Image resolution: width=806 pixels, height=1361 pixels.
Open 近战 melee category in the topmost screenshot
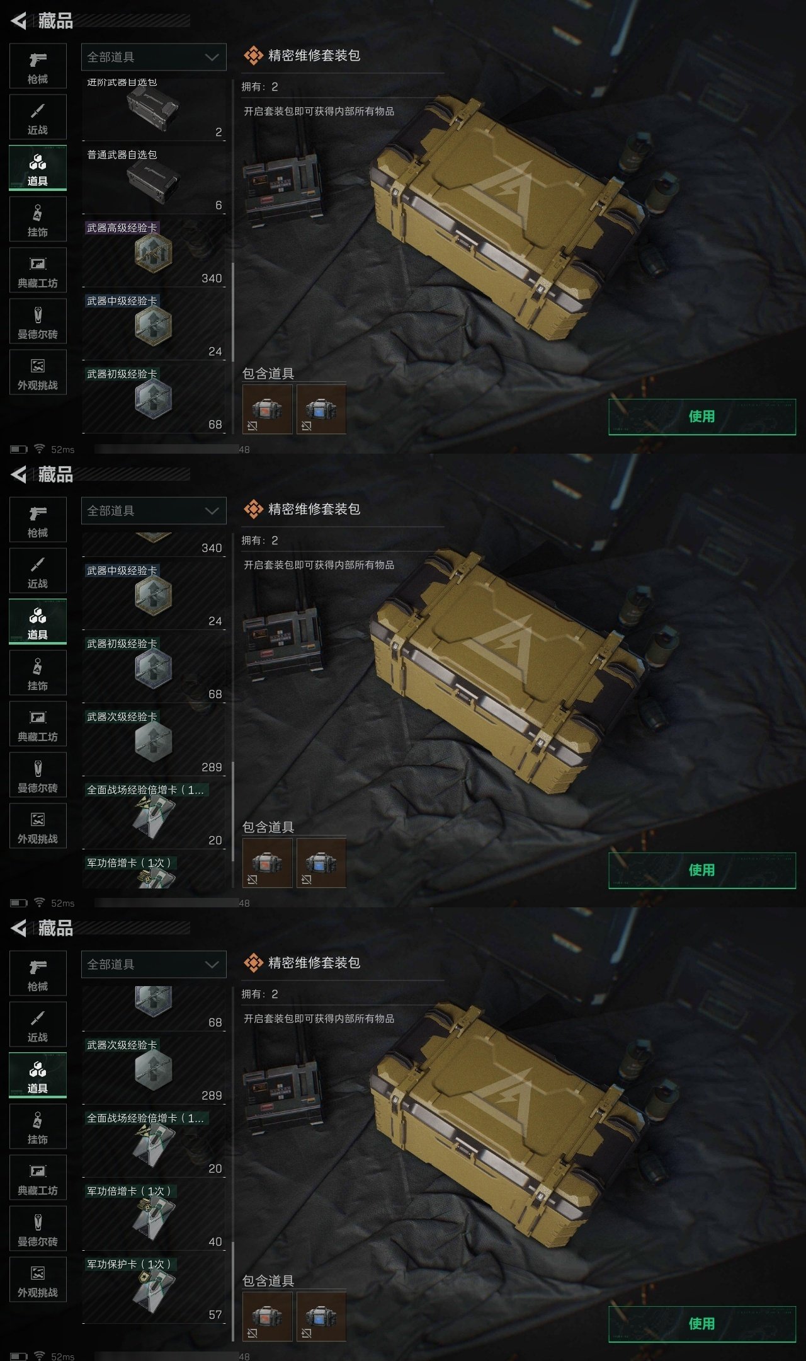(x=38, y=117)
